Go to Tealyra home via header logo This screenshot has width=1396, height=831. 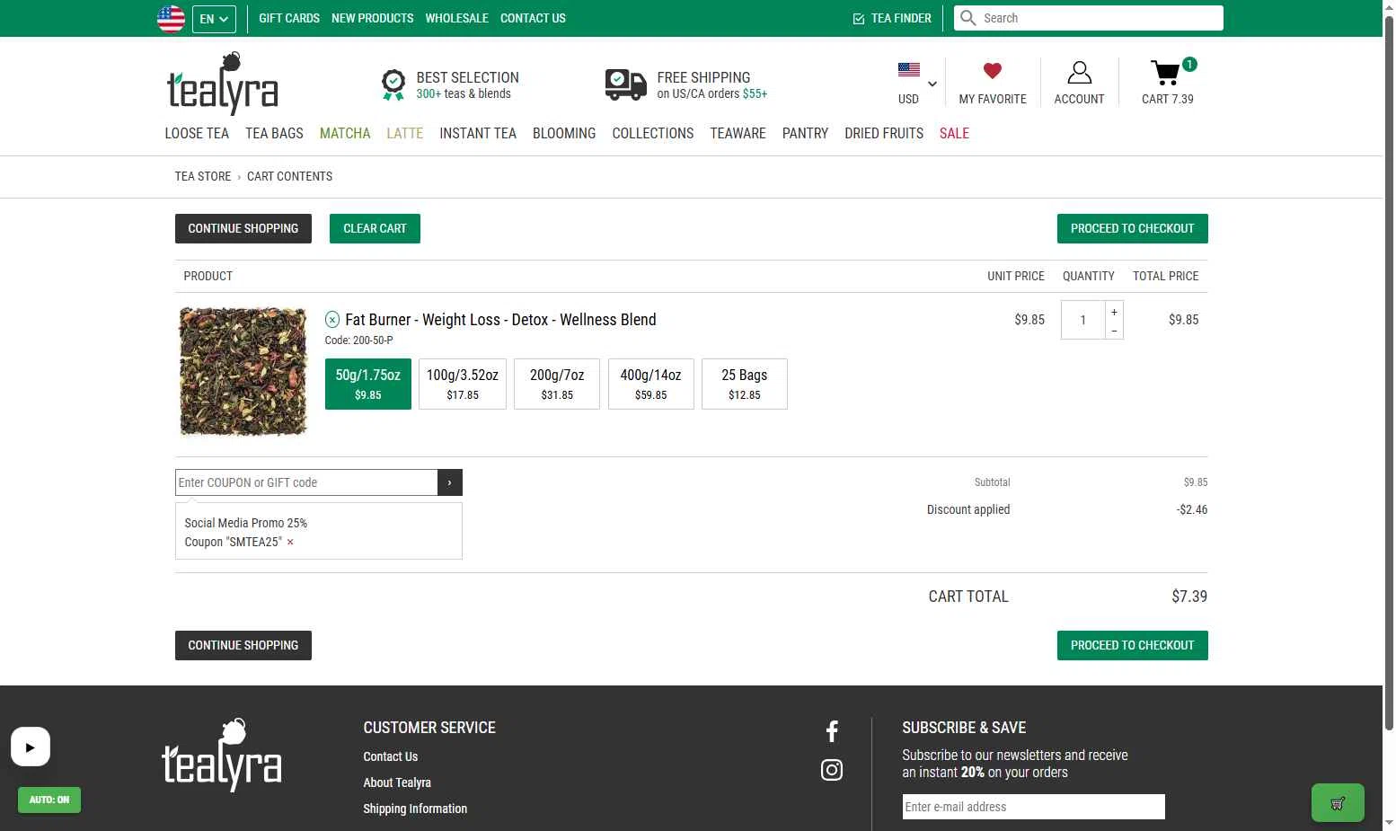click(222, 84)
